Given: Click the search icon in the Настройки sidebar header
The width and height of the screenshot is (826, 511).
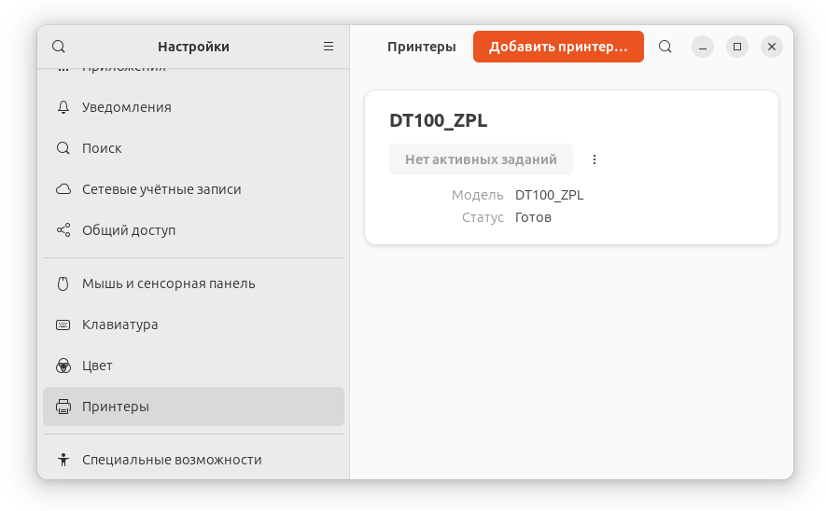Looking at the screenshot, I should coord(59,47).
